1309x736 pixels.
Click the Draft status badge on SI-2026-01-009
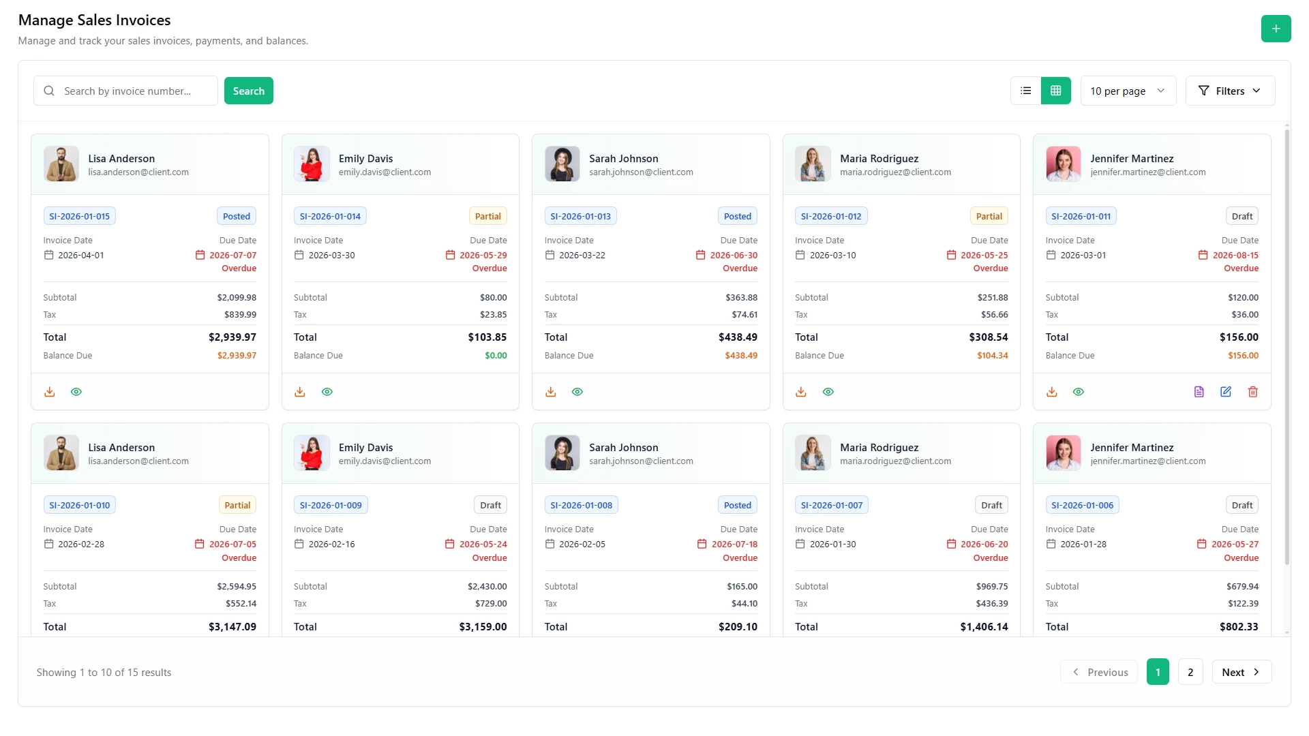490,505
